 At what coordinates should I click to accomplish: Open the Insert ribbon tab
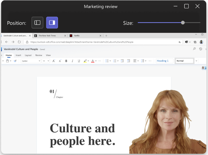pos(18,55)
